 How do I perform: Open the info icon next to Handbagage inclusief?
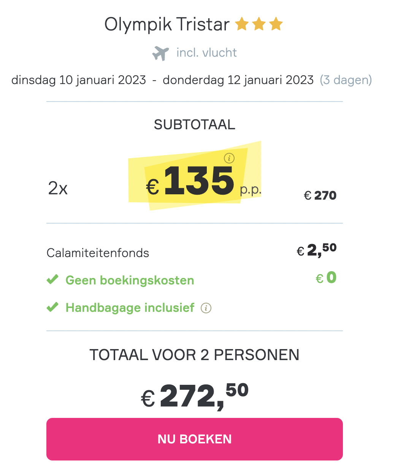click(x=206, y=308)
